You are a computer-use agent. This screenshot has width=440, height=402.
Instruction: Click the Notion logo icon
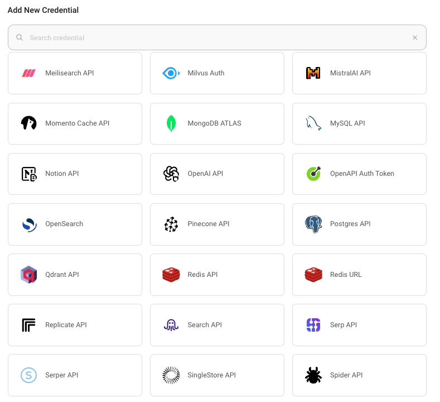click(x=29, y=174)
